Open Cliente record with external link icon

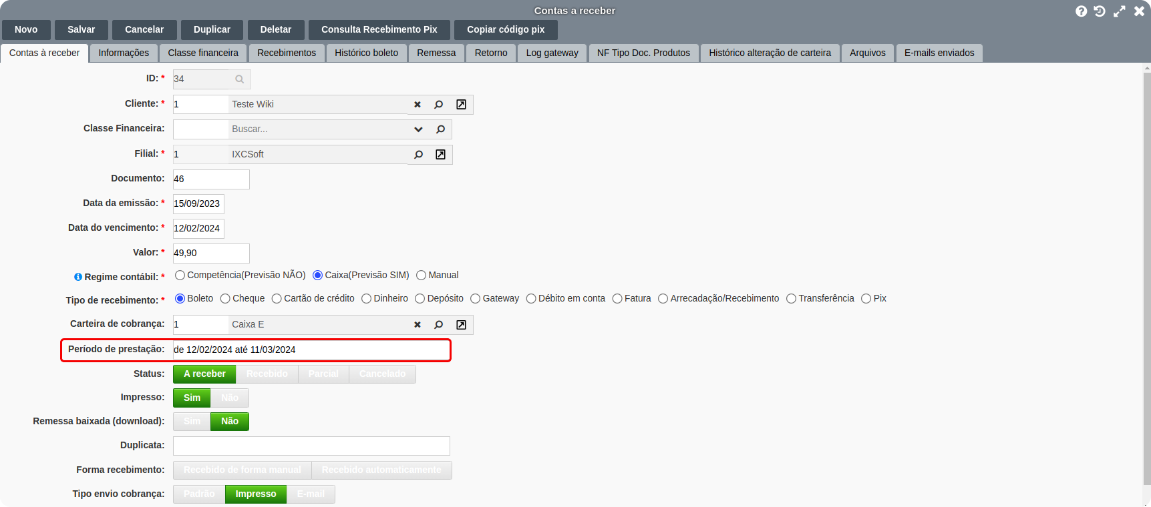click(x=461, y=105)
